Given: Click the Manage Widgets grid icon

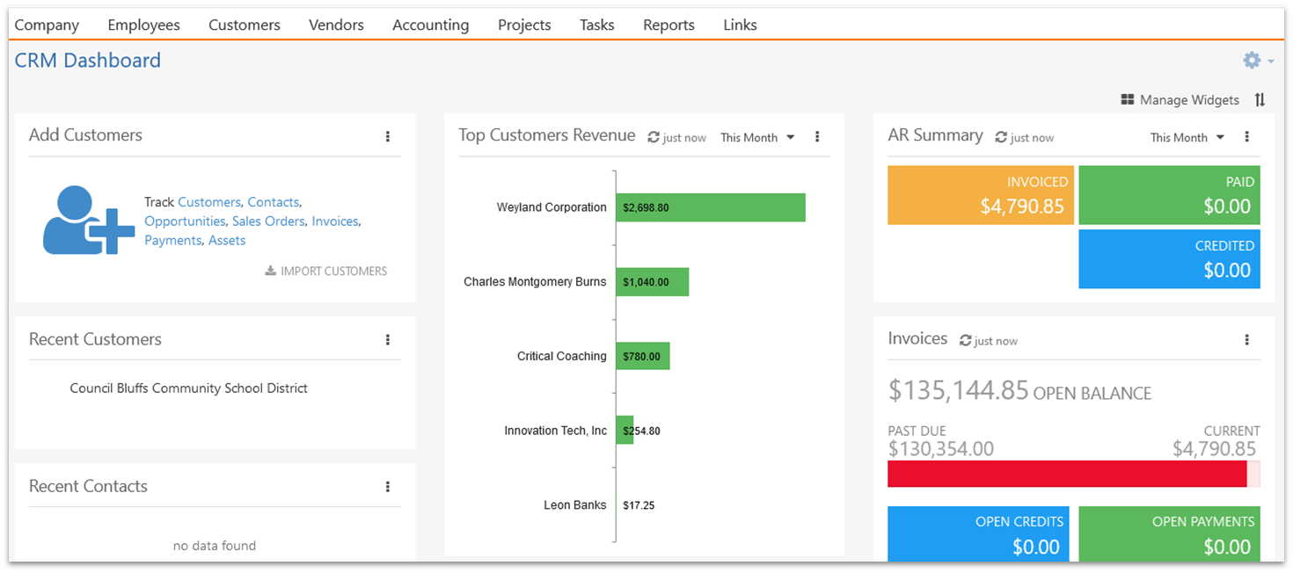Looking at the screenshot, I should coord(1128,100).
